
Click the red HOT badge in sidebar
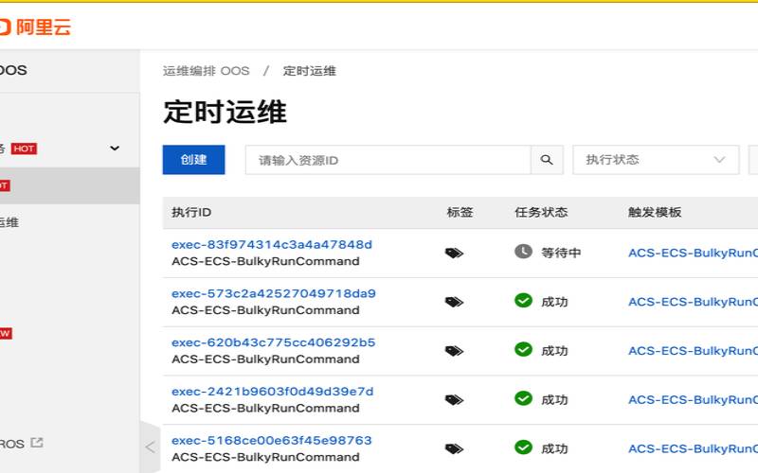(x=25, y=149)
